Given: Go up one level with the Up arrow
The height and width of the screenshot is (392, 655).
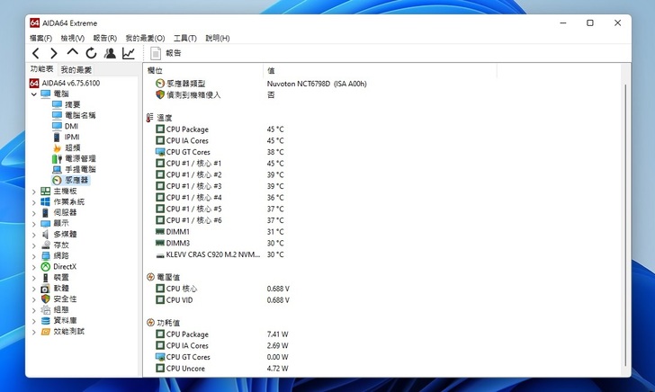Looking at the screenshot, I should click(73, 53).
